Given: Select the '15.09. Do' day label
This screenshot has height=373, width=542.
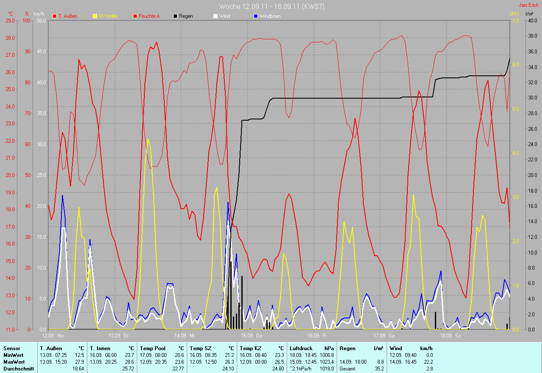Looking at the screenshot, I should [252, 336].
